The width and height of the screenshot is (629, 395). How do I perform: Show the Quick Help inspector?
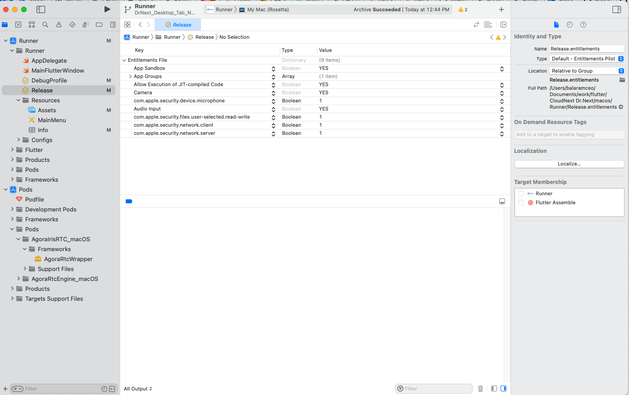(x=583, y=25)
